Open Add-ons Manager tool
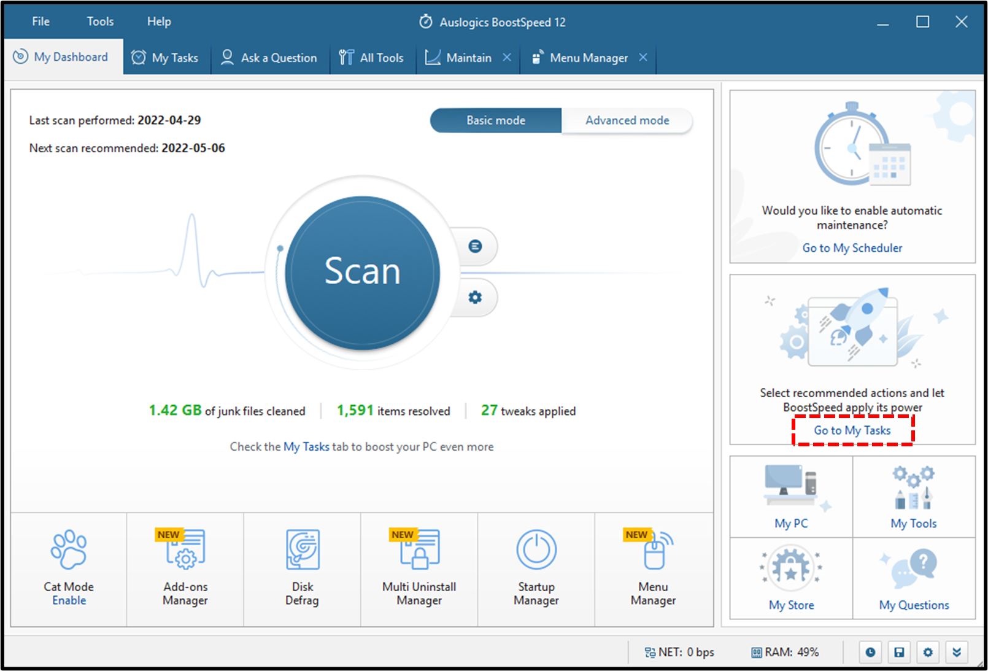 coord(185,570)
